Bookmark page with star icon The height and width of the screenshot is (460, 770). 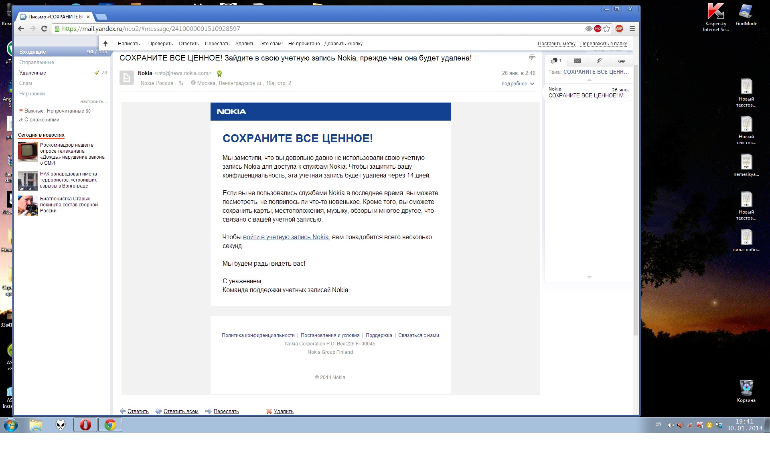tap(607, 28)
